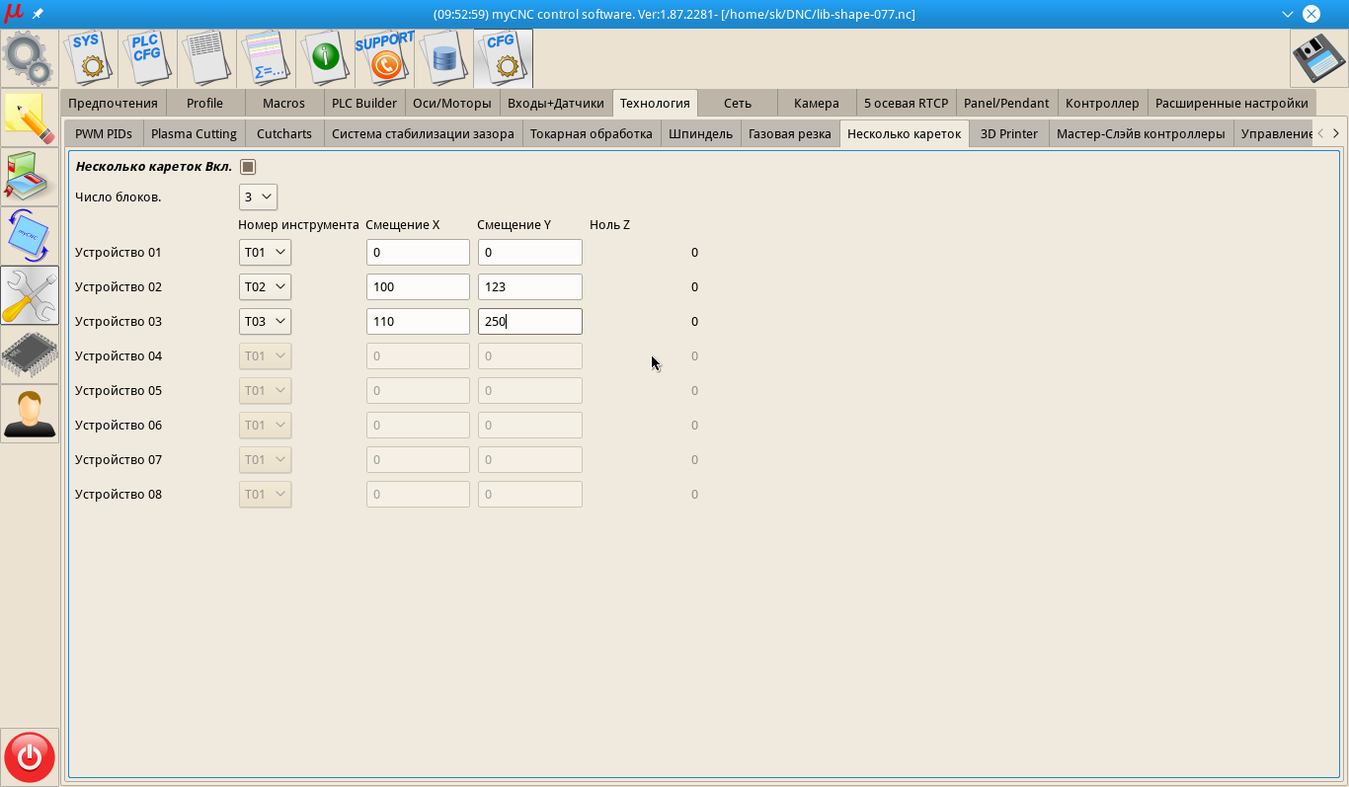Switch to the Macros tab
Image resolution: width=1349 pixels, height=787 pixels.
(283, 103)
